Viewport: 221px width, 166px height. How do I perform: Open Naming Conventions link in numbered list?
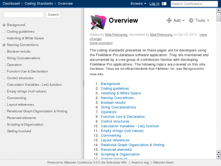click(117, 98)
